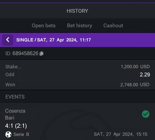Click the truncated Stake label
Screen dimensions: 155x140
[x=13, y=67]
